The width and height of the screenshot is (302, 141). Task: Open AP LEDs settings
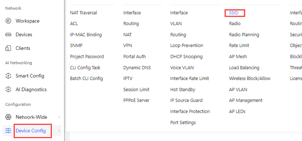(x=237, y=112)
